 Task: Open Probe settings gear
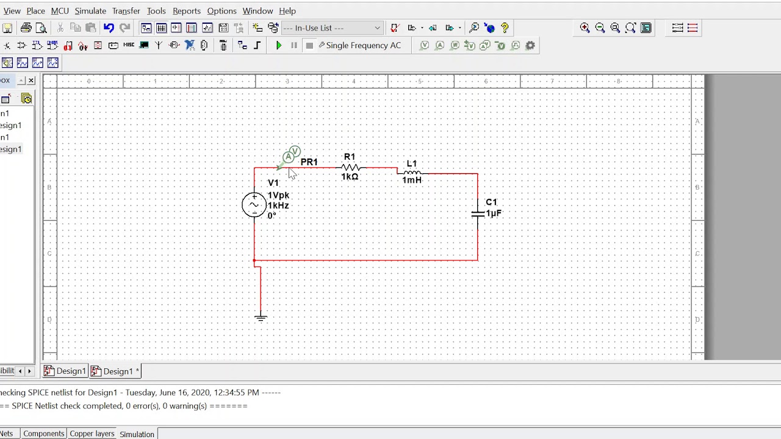click(x=530, y=45)
